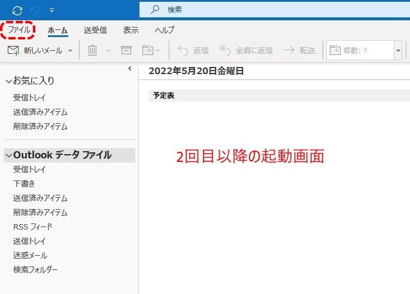Collapse the Outlook データ ファイル tree

pos(8,155)
